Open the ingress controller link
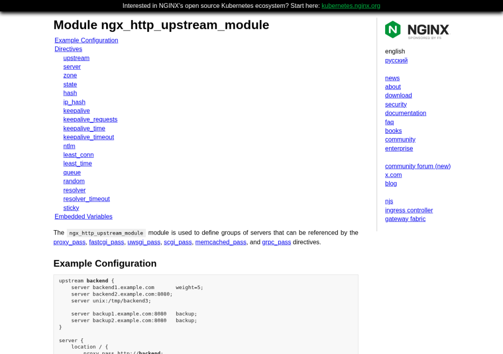This screenshot has width=503, height=354. 409,210
